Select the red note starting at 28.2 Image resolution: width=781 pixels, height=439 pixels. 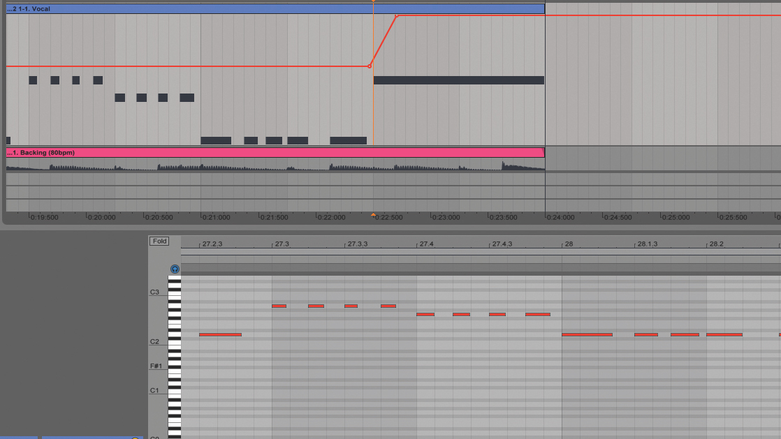724,334
